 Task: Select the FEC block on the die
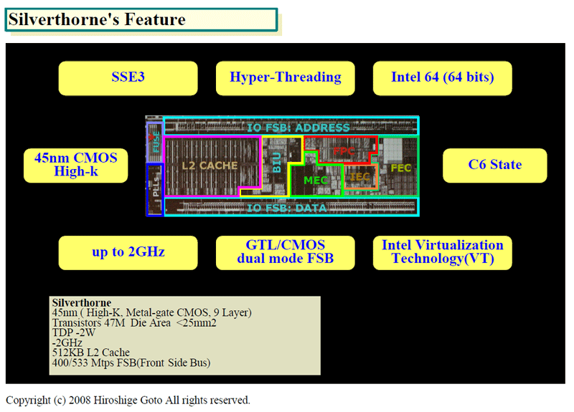(400, 168)
